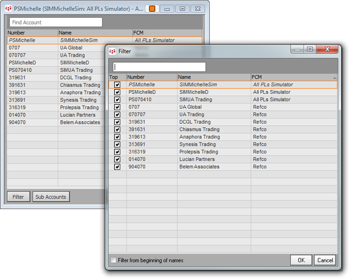Minimize the PSMichelle account window
Viewport: 350px width, 279px height.
166,9
